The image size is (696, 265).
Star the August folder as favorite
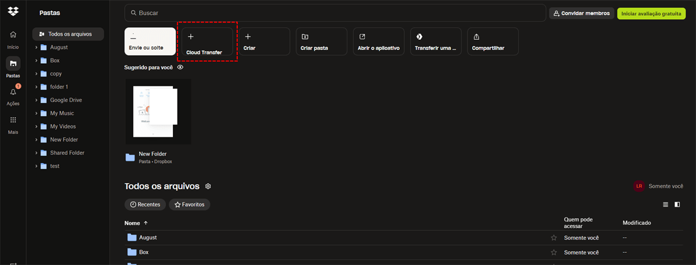click(x=553, y=238)
